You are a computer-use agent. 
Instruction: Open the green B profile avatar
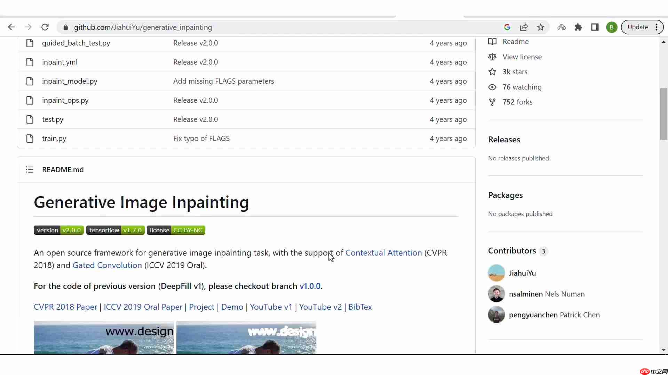tap(612, 27)
